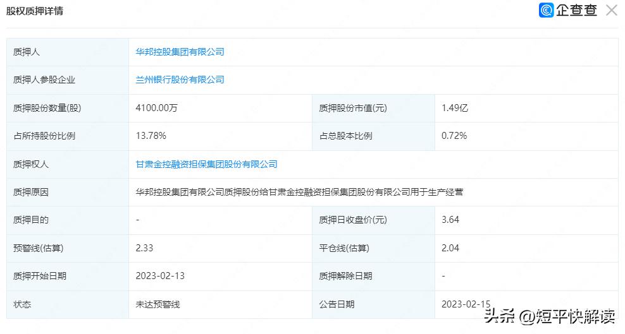The height and width of the screenshot is (334, 625).
Task: Click the 质押开始日期 label
Action: coord(39,275)
